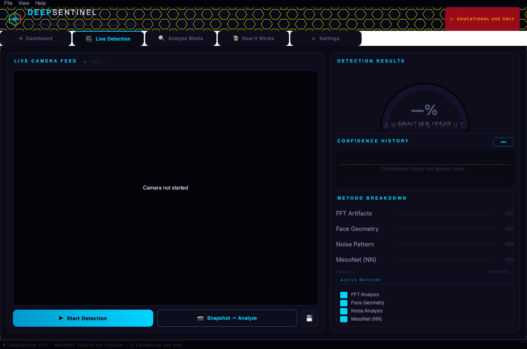Image resolution: width=527 pixels, height=349 pixels.
Task: Click the live camera feed area
Action: click(165, 188)
